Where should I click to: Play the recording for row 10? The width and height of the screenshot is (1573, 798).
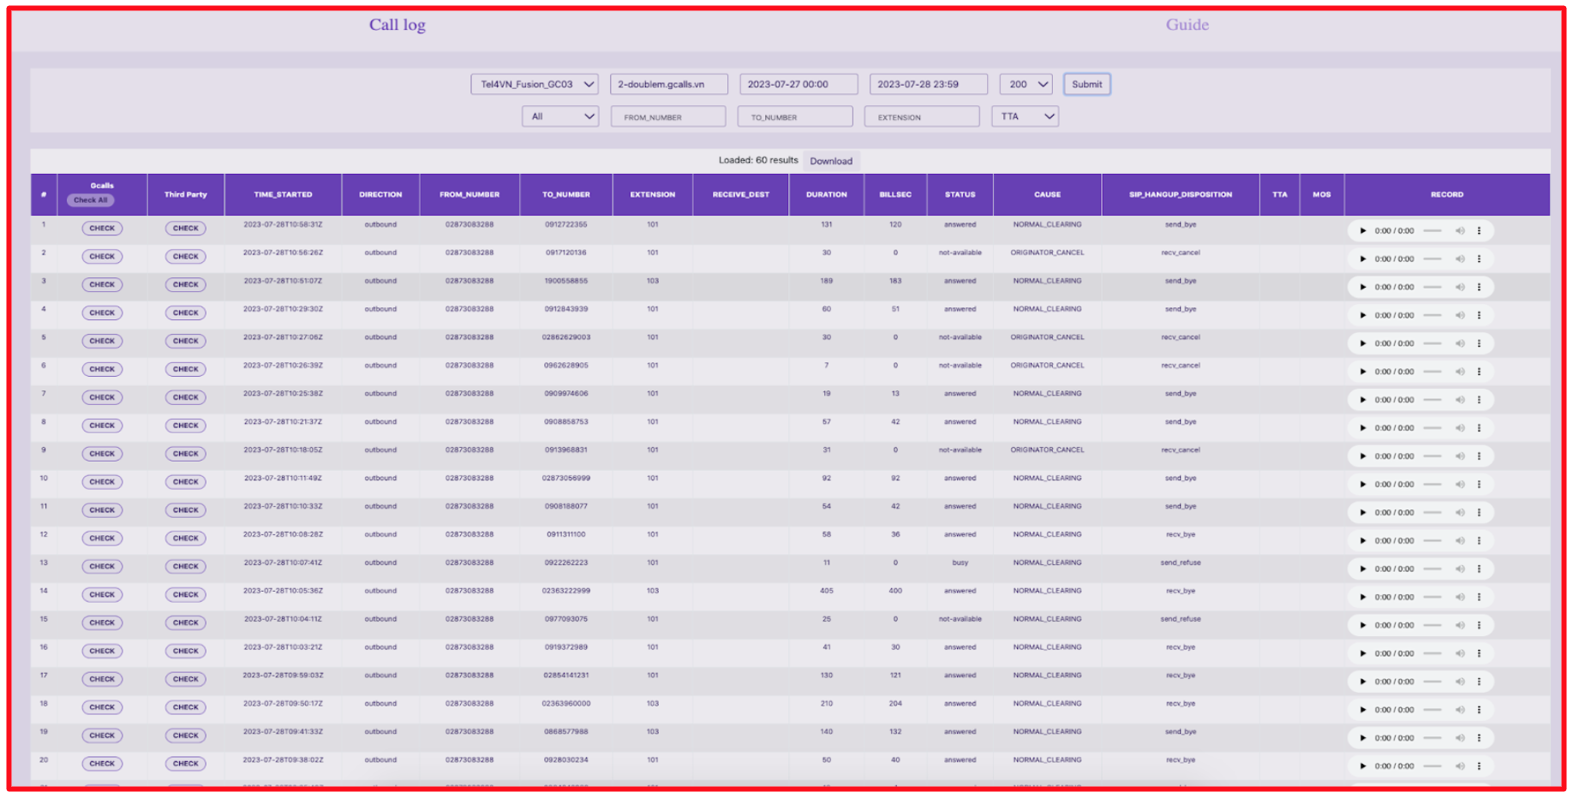[1362, 485]
